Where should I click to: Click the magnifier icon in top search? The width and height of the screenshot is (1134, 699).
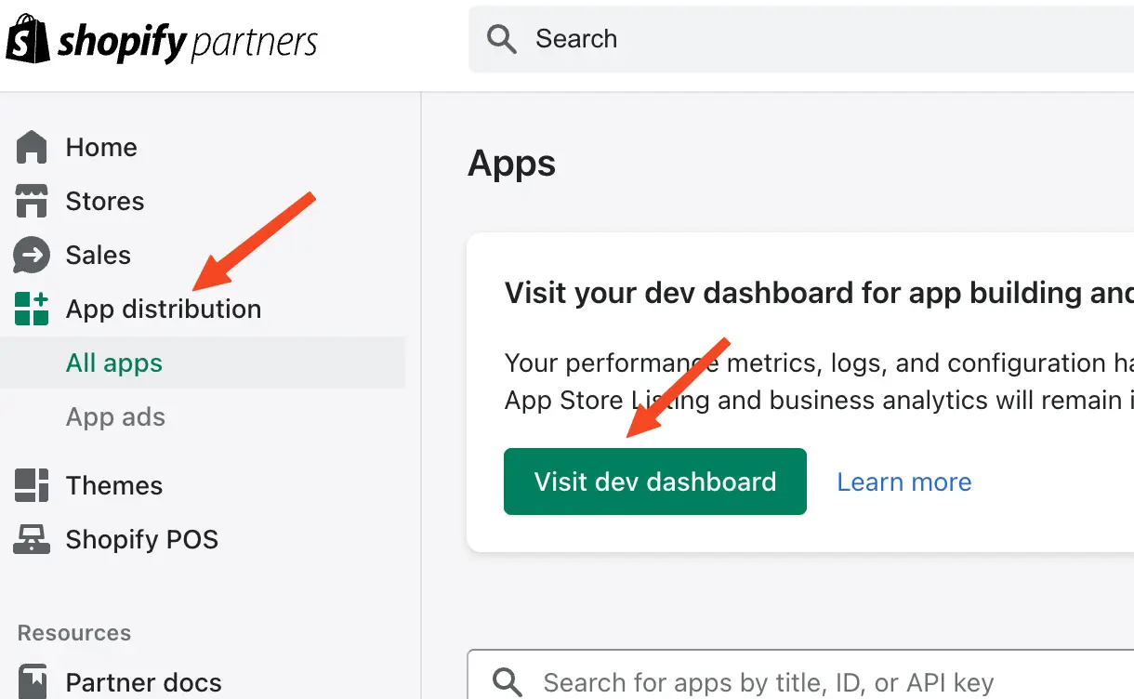[502, 39]
